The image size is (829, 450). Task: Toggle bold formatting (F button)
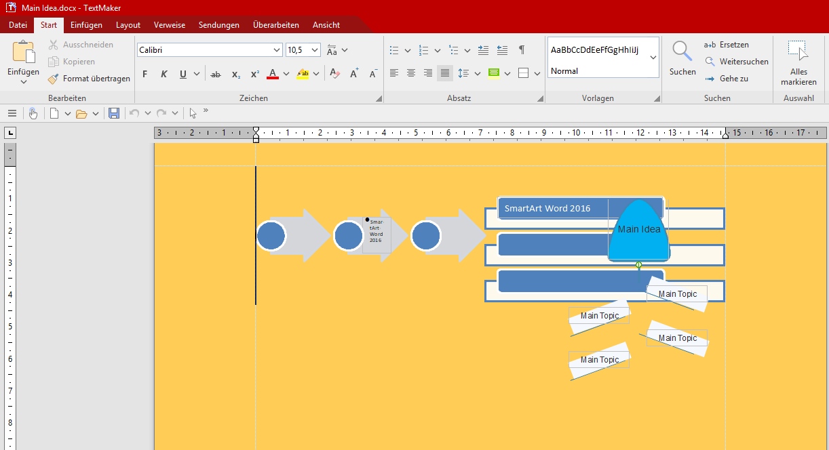tap(144, 74)
